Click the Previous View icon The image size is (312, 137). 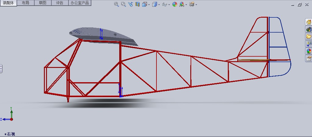pos(130,4)
